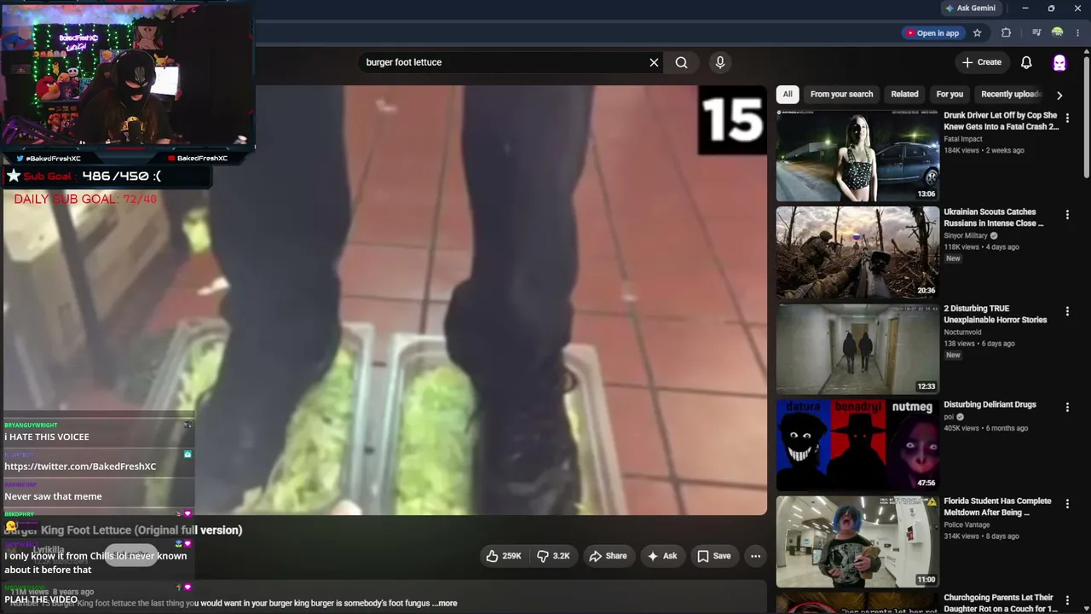Select the From your search chip
Viewport: 1091px width, 614px height.
click(x=841, y=95)
